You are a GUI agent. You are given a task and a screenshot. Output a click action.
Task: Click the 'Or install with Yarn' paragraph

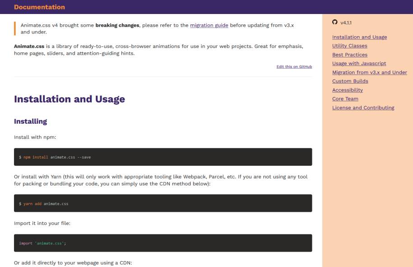point(161,180)
